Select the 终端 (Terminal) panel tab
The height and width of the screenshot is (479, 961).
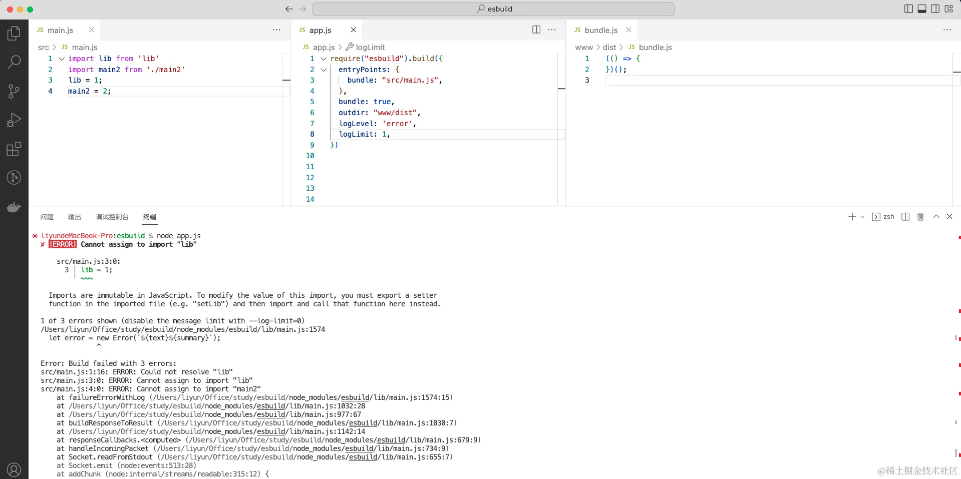pyautogui.click(x=150, y=217)
